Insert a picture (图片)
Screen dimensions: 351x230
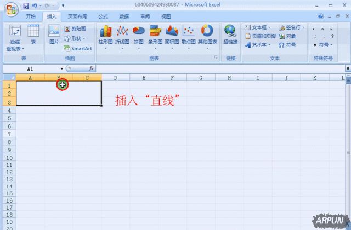[54, 34]
